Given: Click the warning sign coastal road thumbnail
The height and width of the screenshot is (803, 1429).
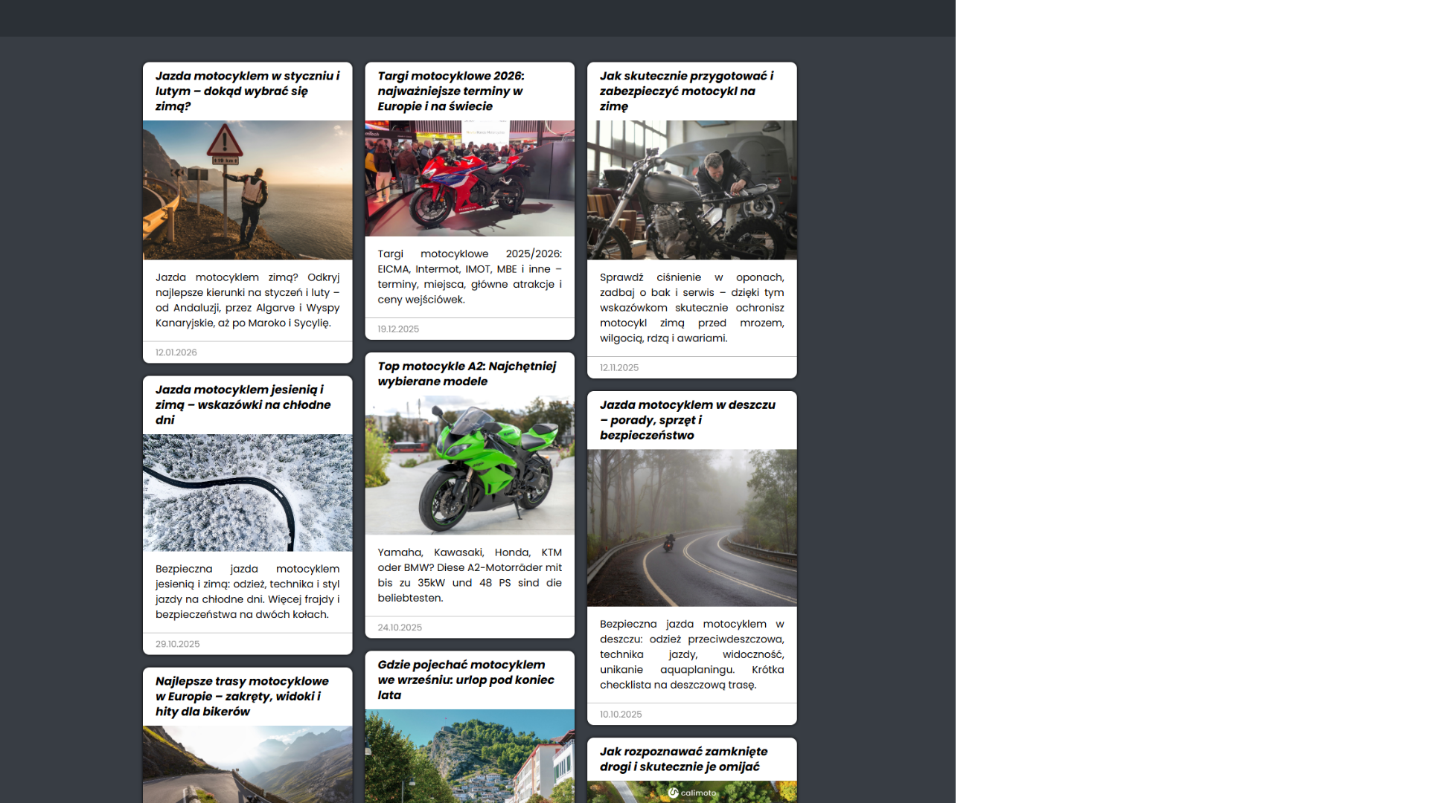Looking at the screenshot, I should [247, 190].
